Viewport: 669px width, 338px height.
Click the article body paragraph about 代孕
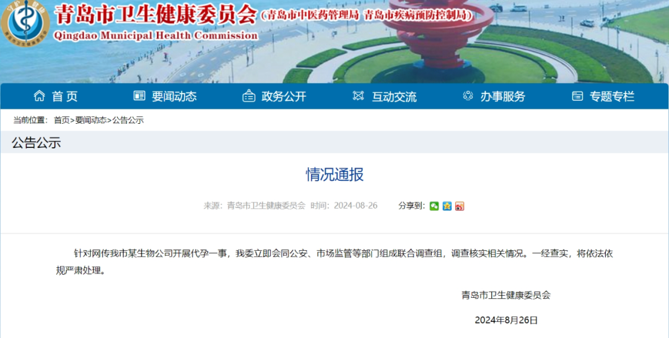[x=334, y=262]
